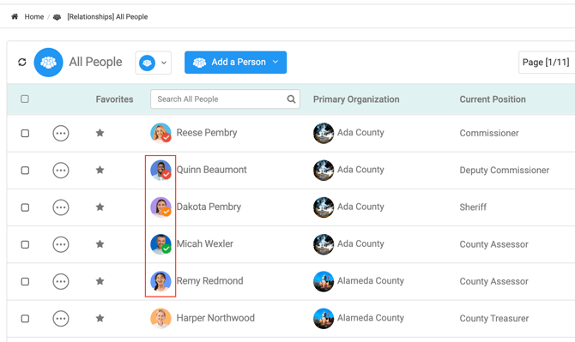The height and width of the screenshot is (342, 575).
Task: Check the box for Remy Redmond
Action: (25, 282)
